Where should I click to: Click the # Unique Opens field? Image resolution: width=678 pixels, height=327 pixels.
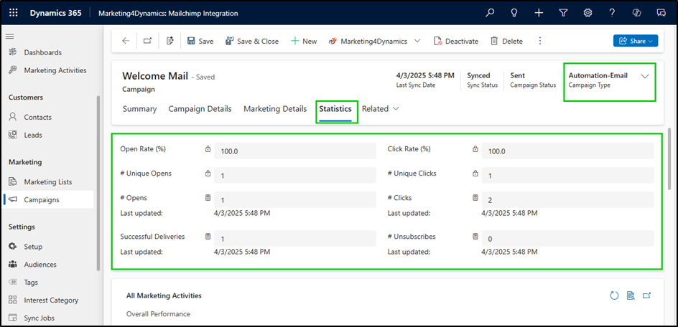pyautogui.click(x=295, y=176)
